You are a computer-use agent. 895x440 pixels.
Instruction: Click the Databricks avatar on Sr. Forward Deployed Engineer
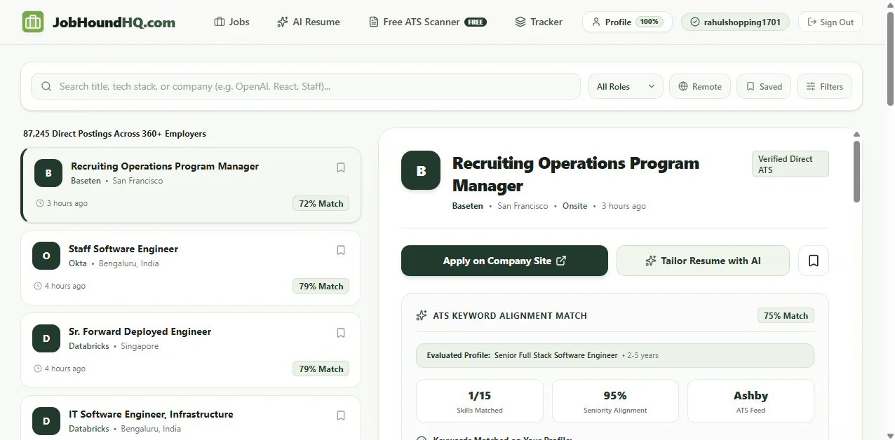pos(46,338)
